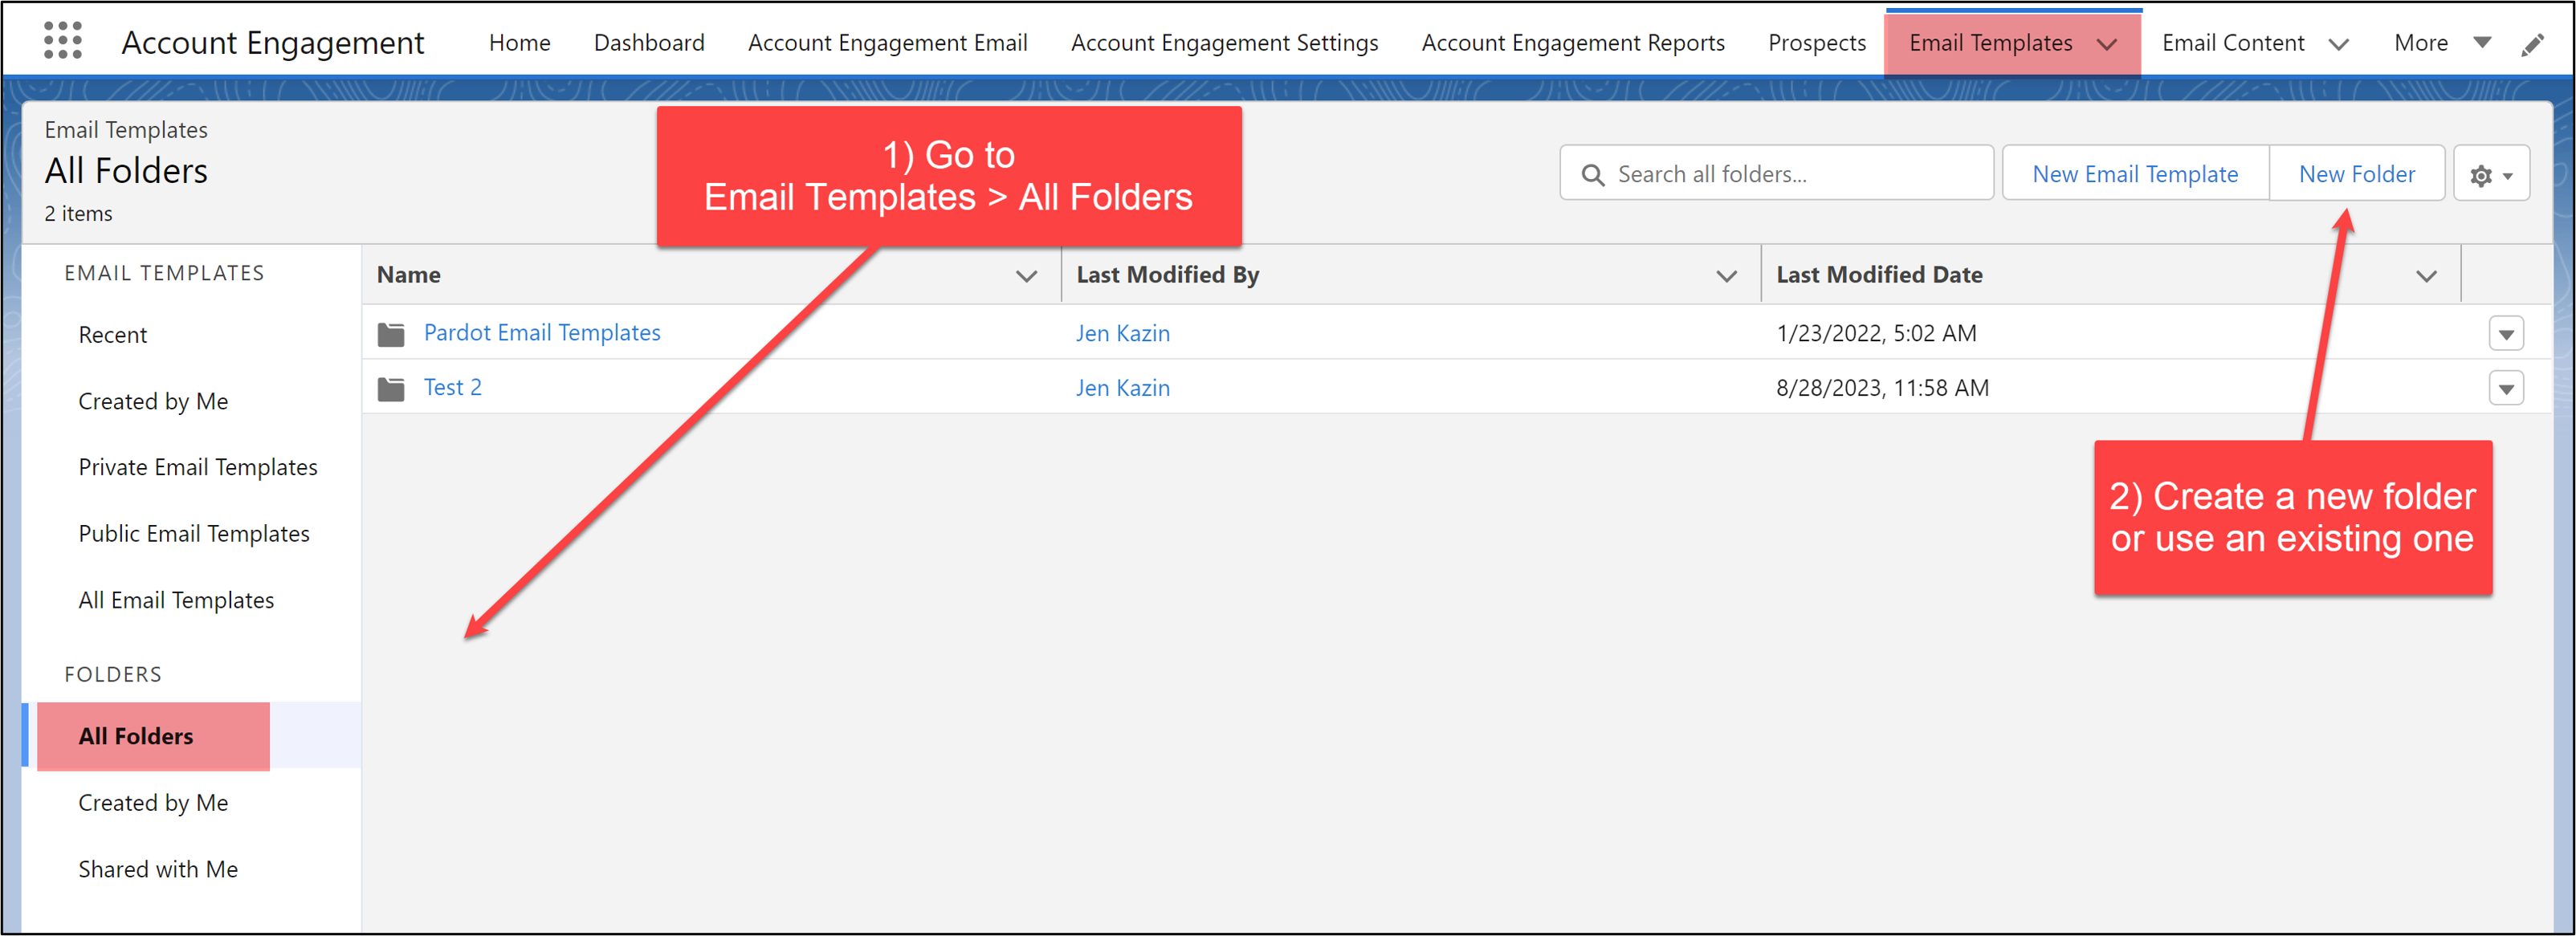Viewport: 2576px width, 936px height.
Task: Click the date 1/23/2022, 5:02 AM
Action: click(1876, 334)
